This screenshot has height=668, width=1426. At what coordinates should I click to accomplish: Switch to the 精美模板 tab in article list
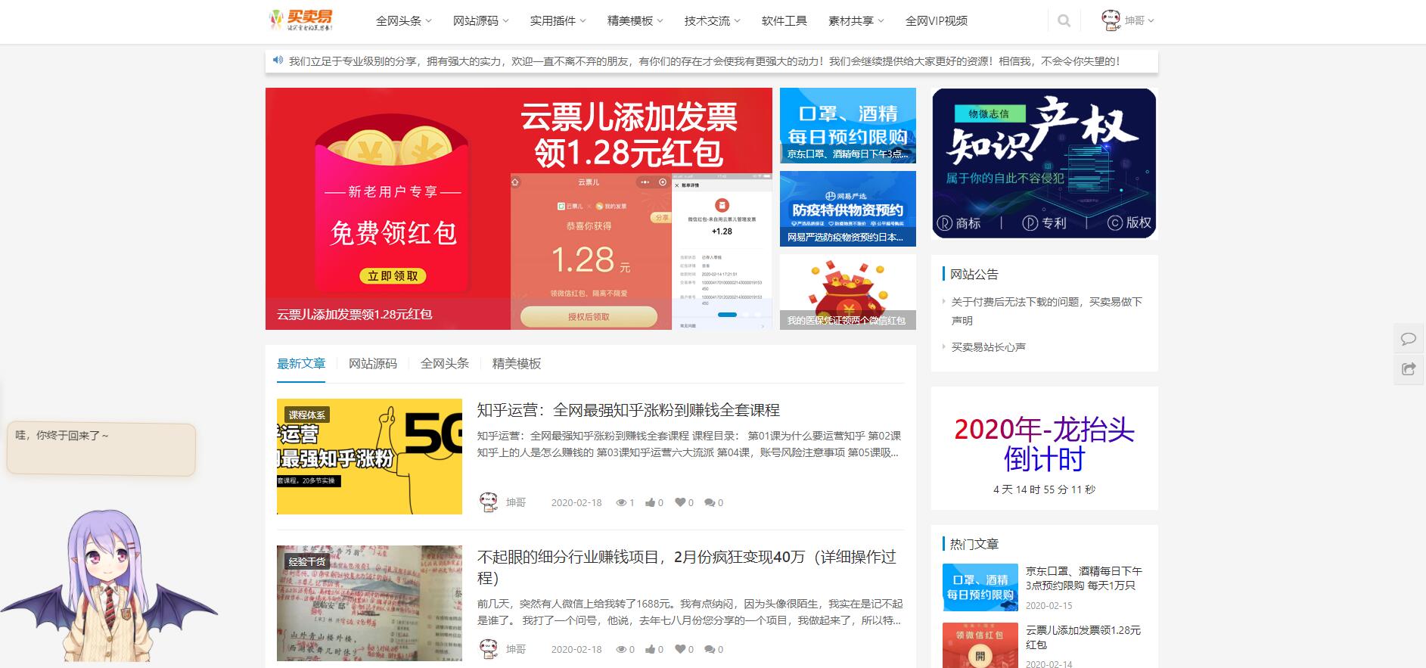[517, 364]
